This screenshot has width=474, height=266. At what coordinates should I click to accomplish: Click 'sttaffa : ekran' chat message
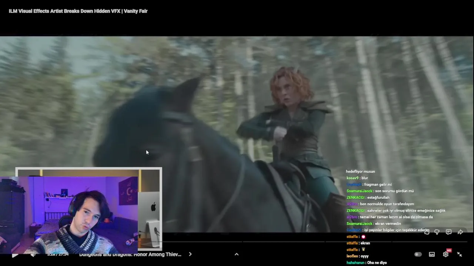(358, 243)
